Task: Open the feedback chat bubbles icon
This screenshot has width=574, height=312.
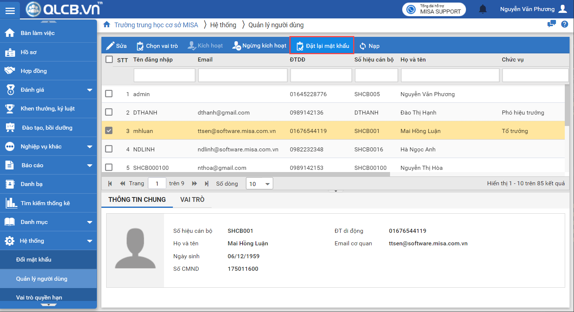Action: coord(552,24)
